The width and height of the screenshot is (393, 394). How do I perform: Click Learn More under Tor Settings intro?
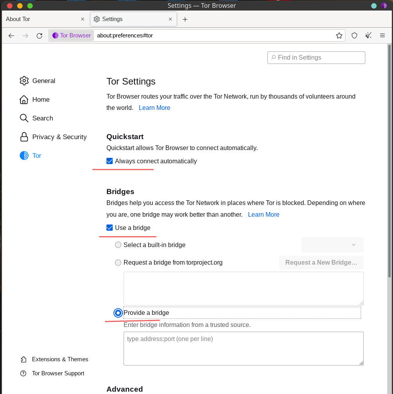[x=154, y=108]
